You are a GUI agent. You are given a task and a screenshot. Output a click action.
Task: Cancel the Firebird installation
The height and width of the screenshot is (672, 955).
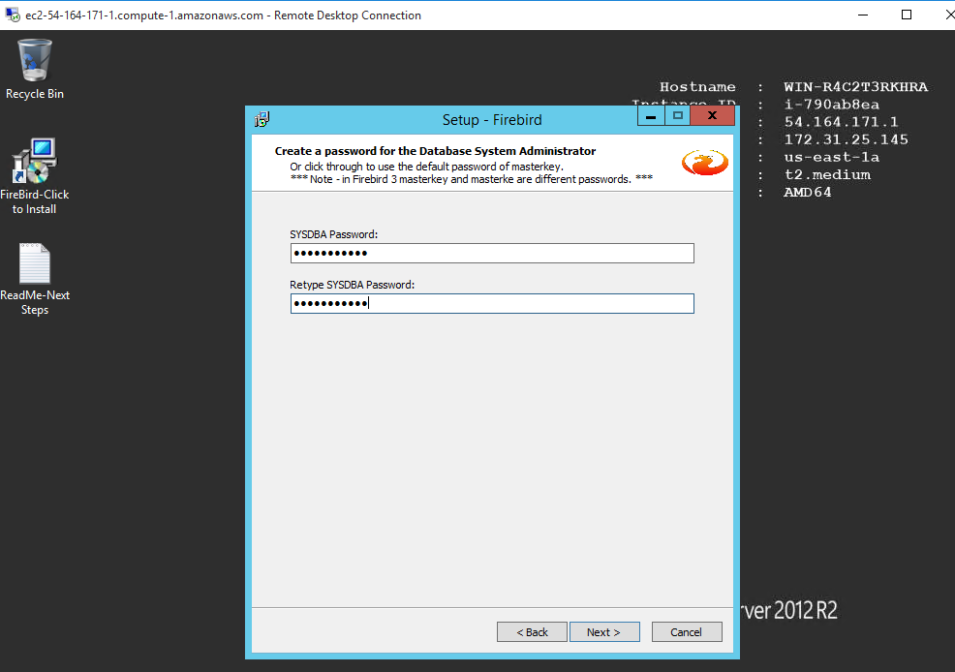[x=686, y=632]
